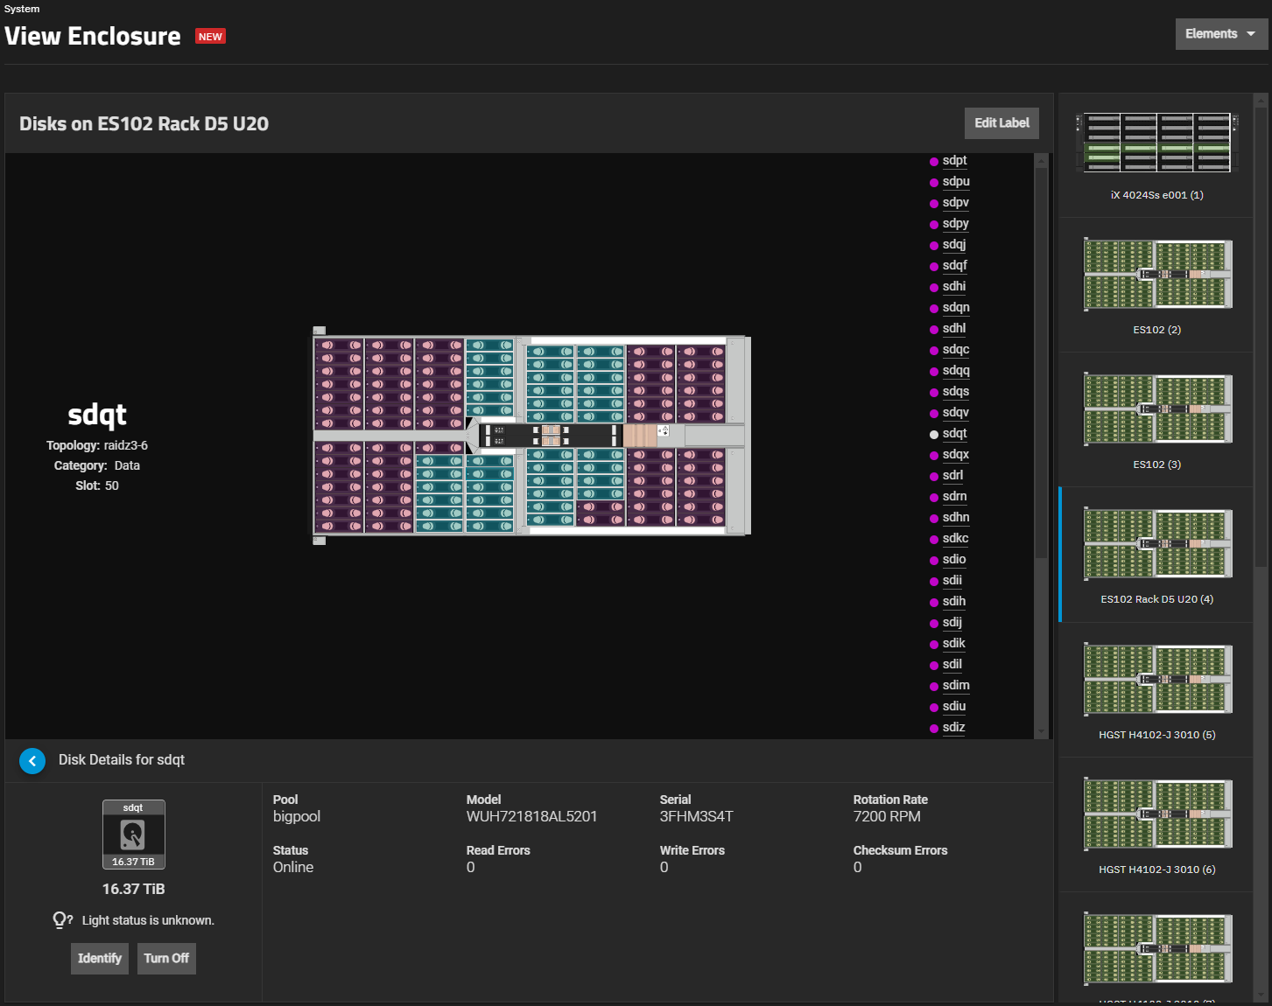Click the white dot beside sdqt in list
This screenshot has width=1272, height=1006.
[x=934, y=435]
